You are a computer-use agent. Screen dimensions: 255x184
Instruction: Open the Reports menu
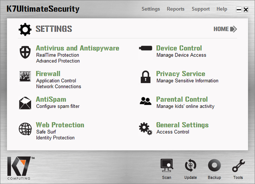pyautogui.click(x=175, y=9)
